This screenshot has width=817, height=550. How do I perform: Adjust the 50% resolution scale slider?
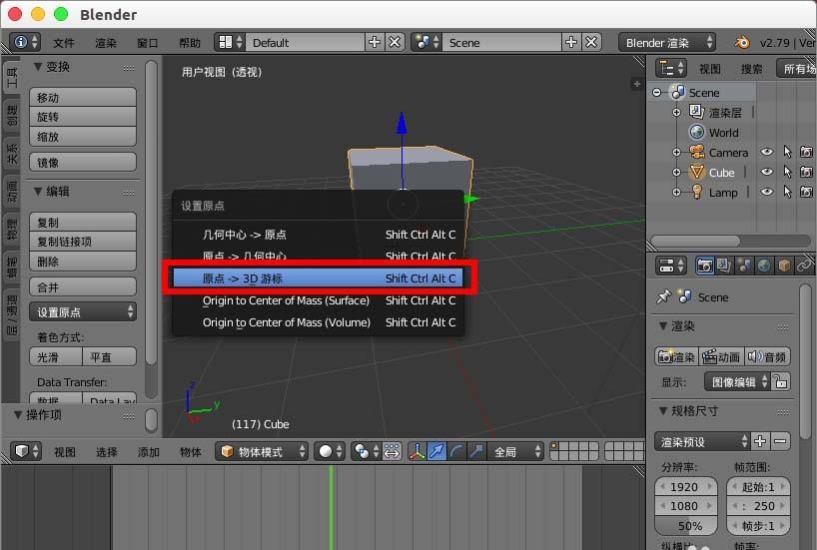coord(686,525)
